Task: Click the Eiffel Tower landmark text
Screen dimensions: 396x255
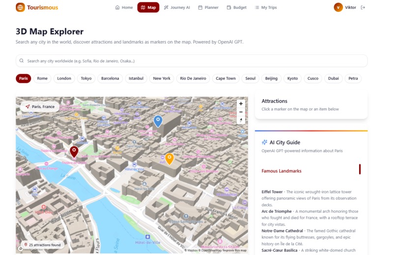Action: coord(272,192)
